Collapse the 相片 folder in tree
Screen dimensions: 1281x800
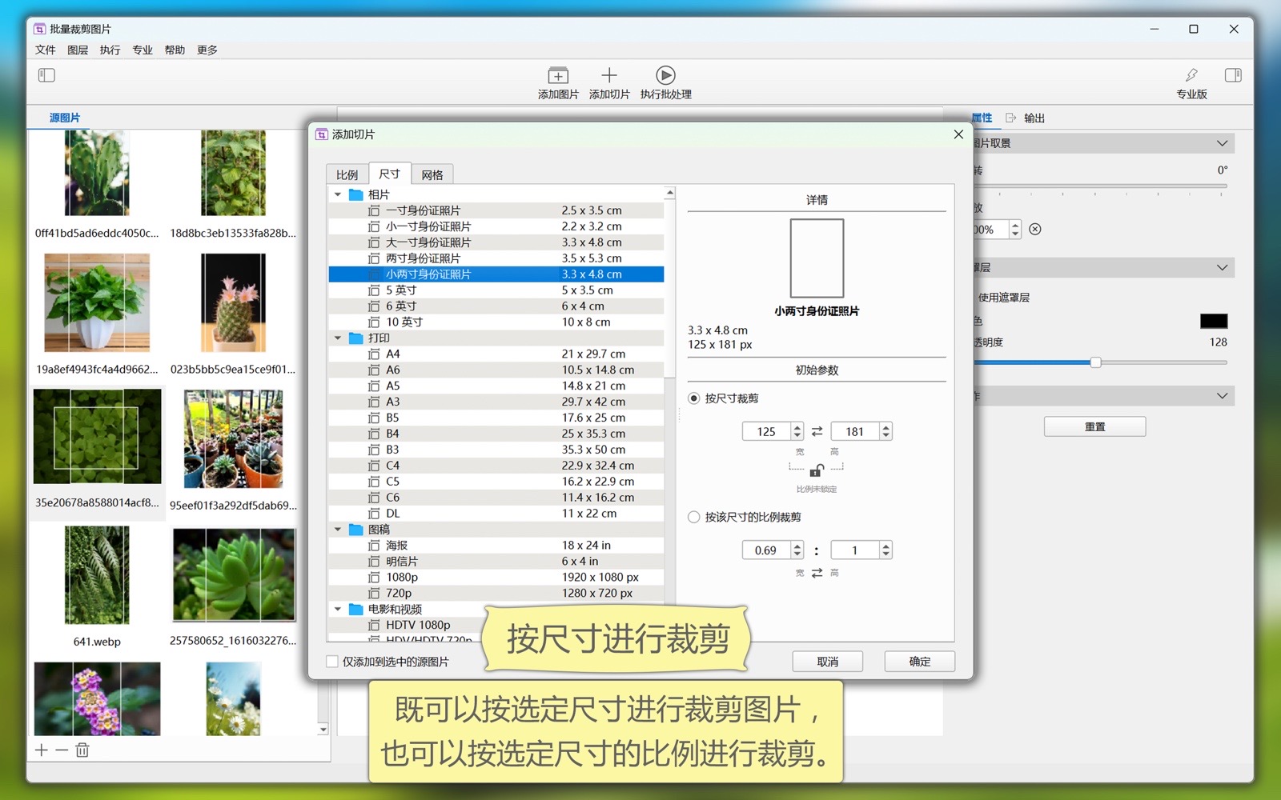point(338,194)
